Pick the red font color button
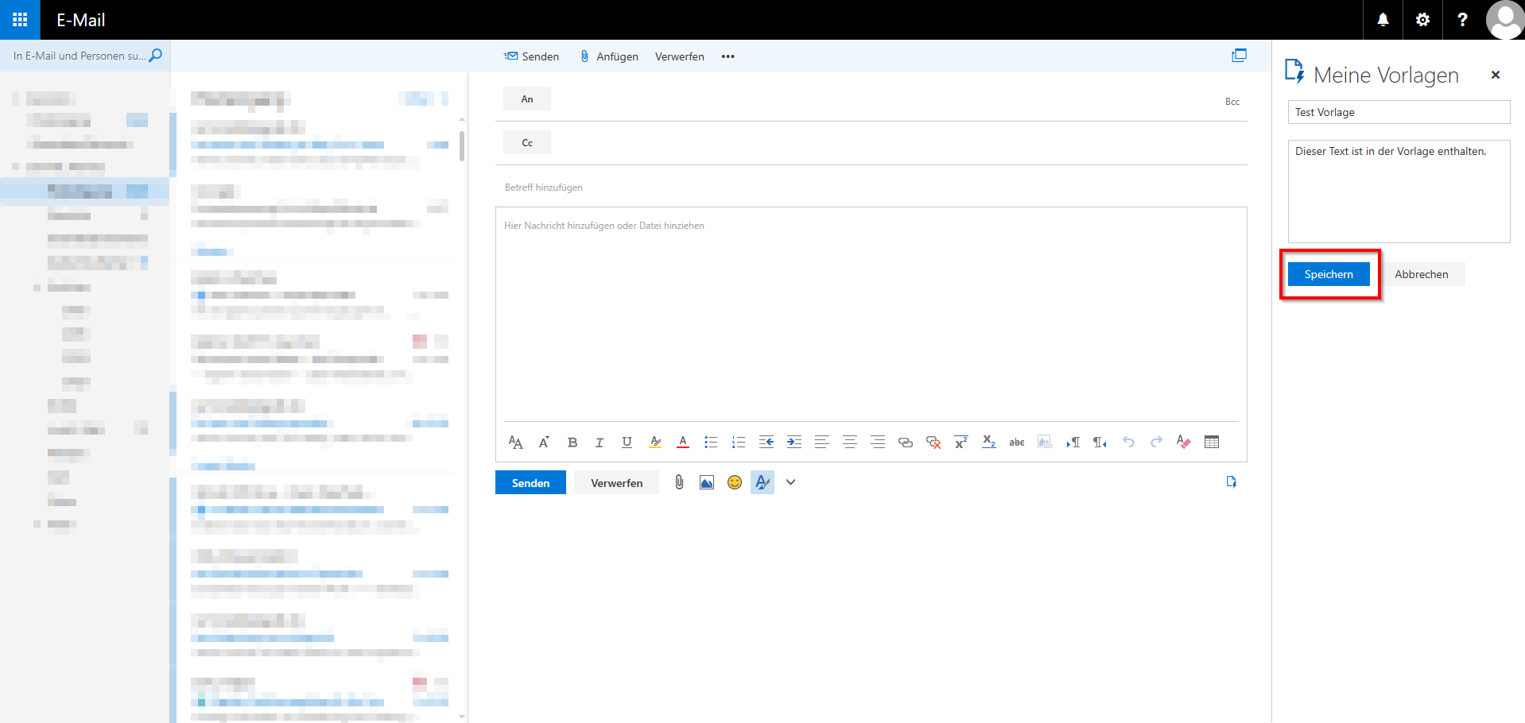The width and height of the screenshot is (1525, 723). 682,443
